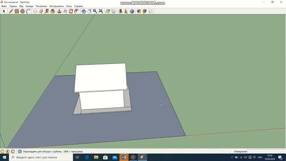Open the Windows Start menu

click(x=4, y=157)
